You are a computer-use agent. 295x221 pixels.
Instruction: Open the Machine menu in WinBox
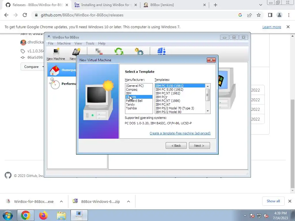(x=64, y=43)
